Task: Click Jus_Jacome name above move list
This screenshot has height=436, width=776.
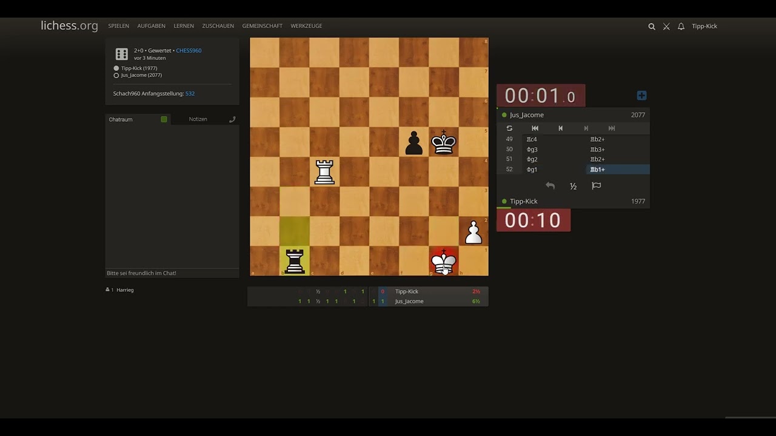Action: click(527, 115)
